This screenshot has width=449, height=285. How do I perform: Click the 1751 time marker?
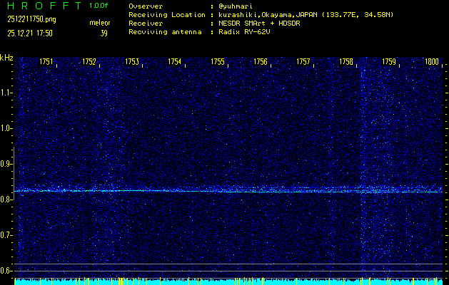pyautogui.click(x=46, y=62)
